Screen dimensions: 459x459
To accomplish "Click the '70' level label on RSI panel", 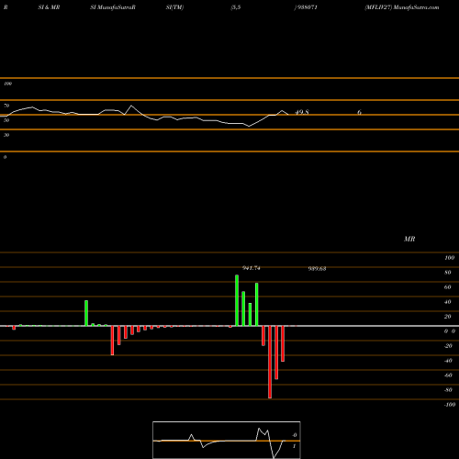I will pos(6,106).
